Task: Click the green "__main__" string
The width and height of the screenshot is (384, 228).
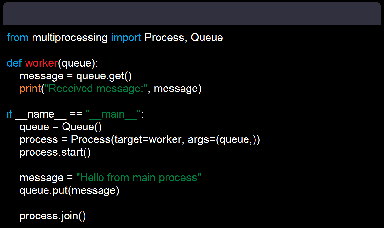Action: [x=113, y=114]
